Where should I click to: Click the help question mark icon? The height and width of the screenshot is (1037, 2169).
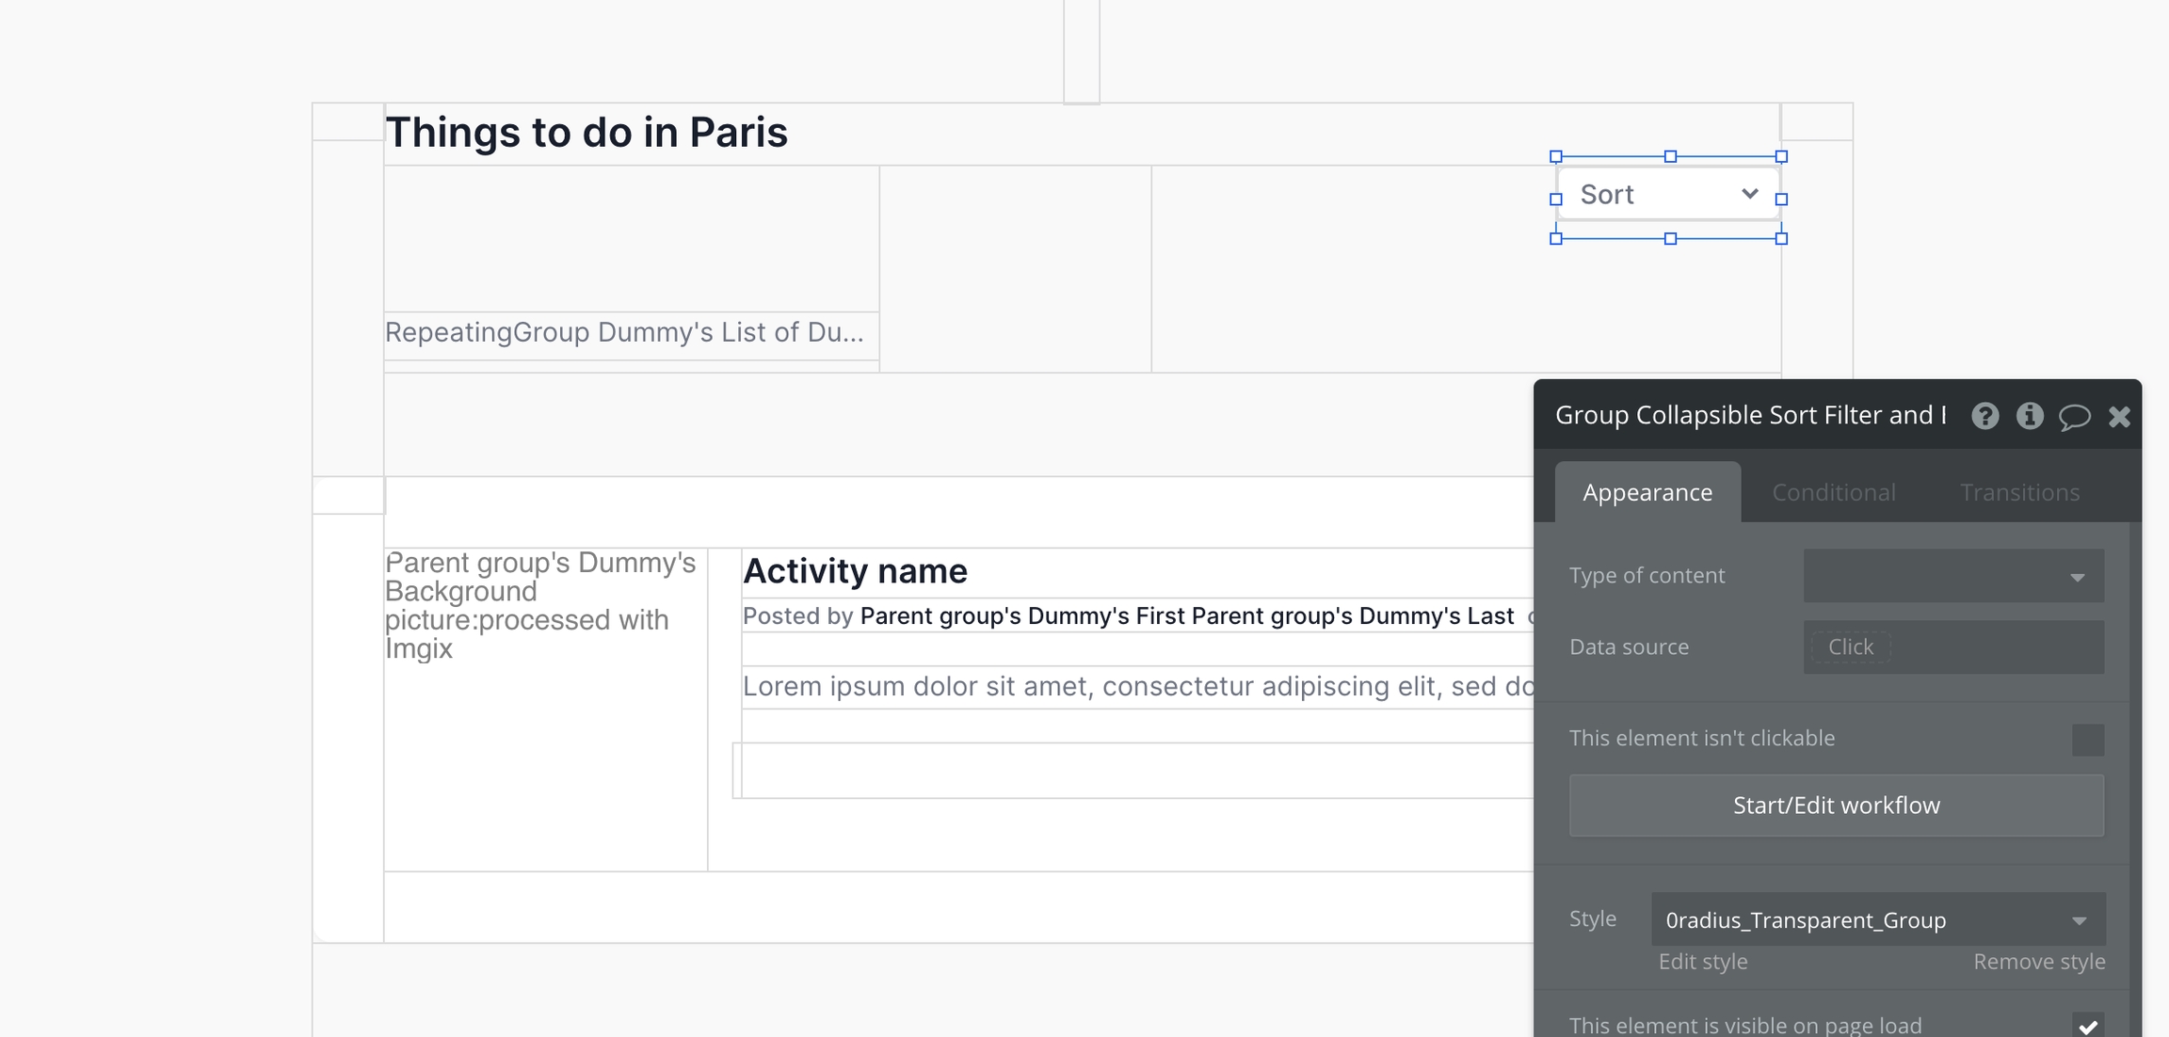[1984, 416]
